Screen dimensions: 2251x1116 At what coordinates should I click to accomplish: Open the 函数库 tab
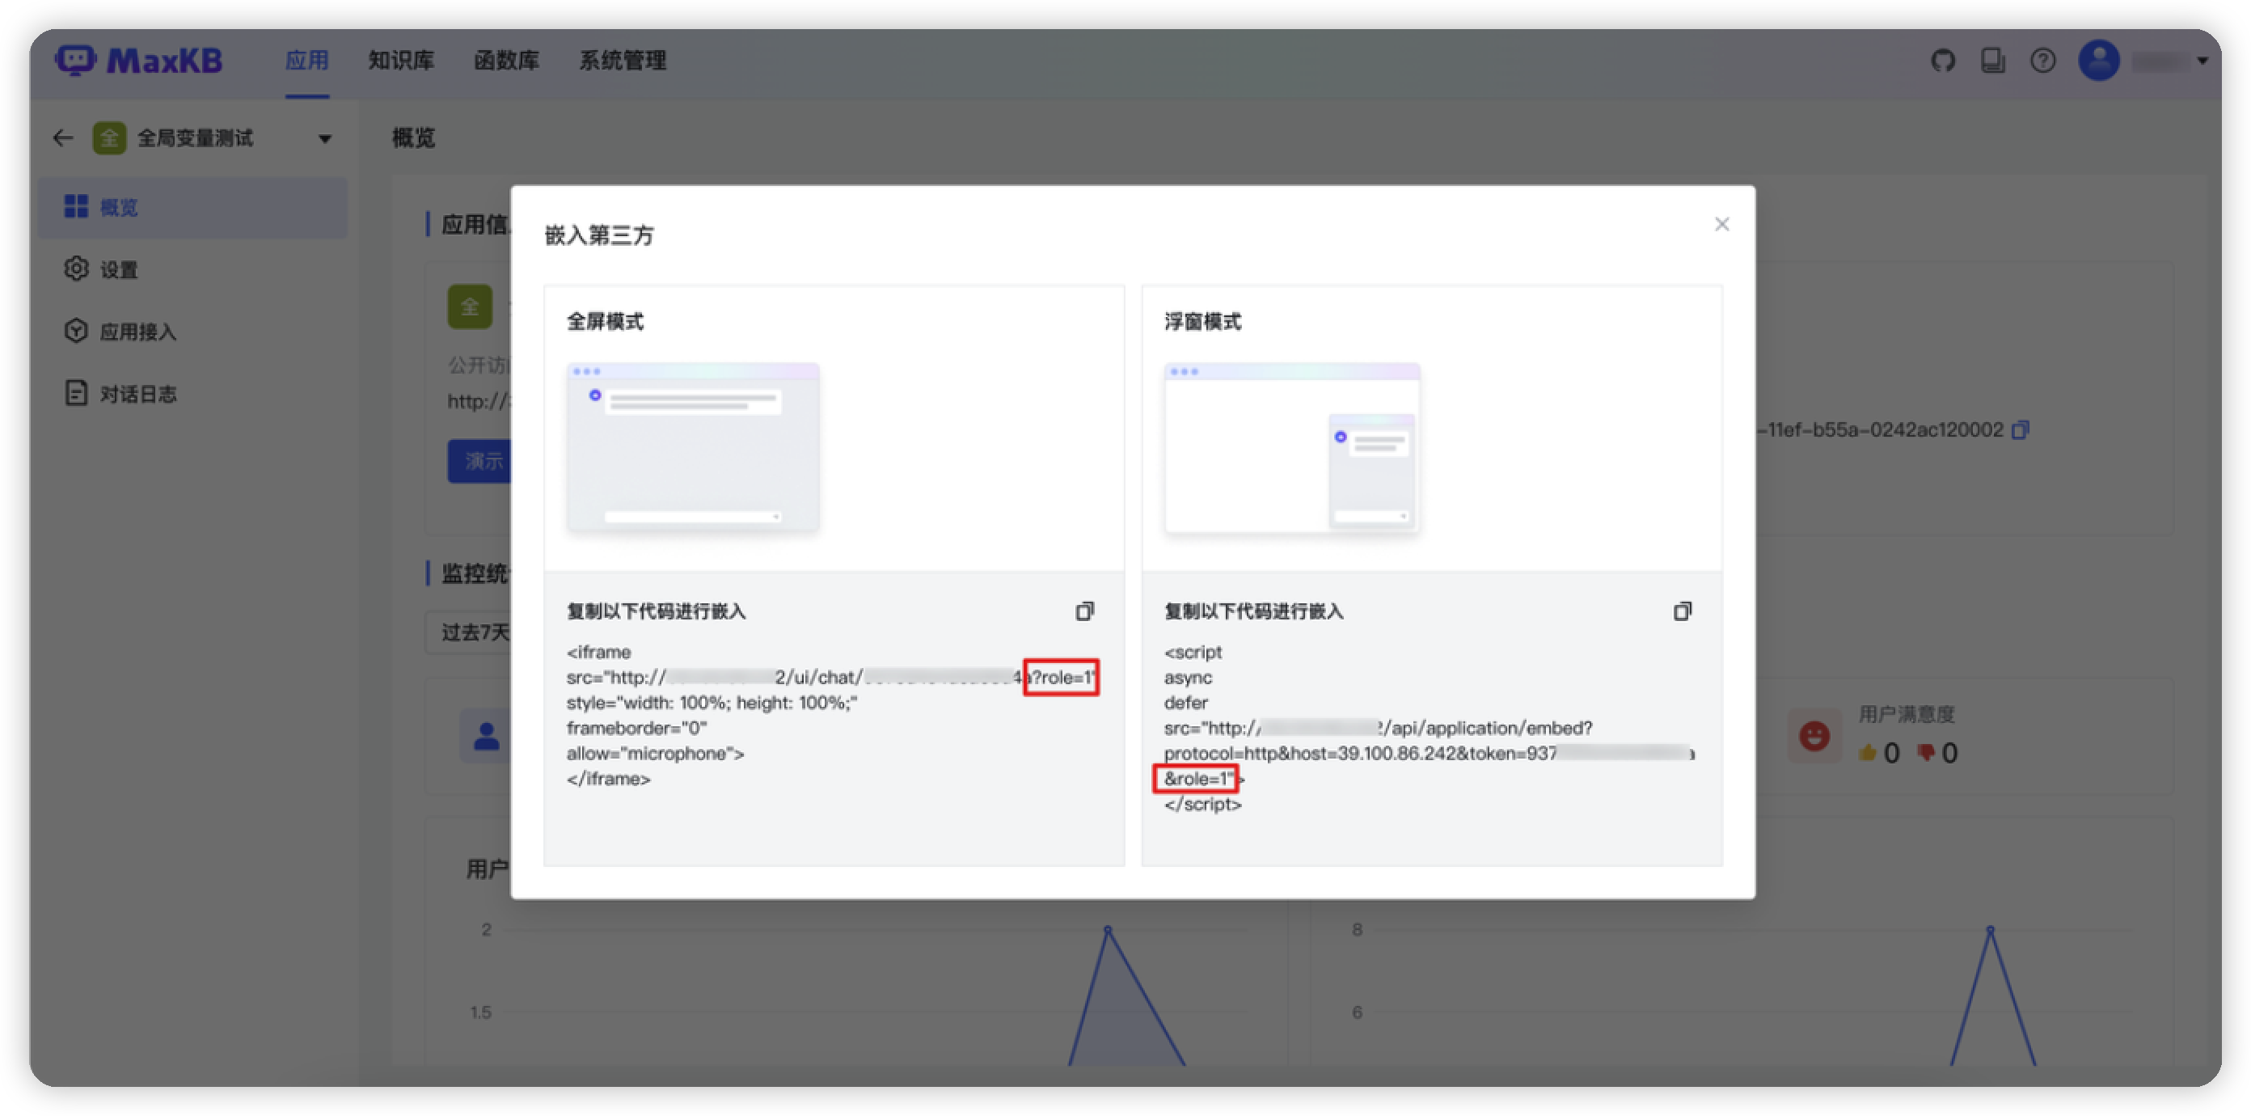[506, 61]
